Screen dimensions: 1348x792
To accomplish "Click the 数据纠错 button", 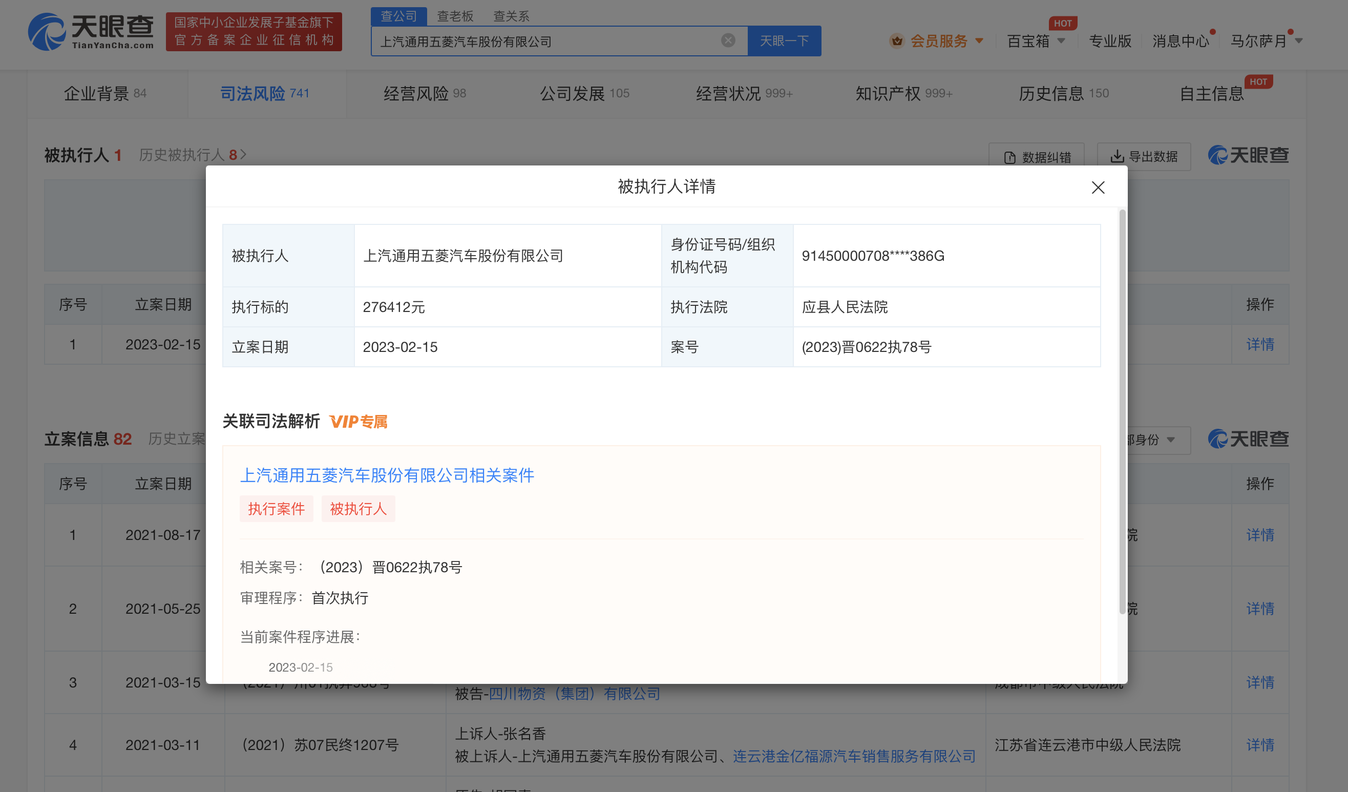I will coord(1037,157).
